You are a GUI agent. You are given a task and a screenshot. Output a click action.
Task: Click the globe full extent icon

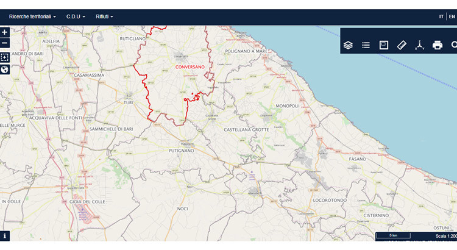click(5, 70)
